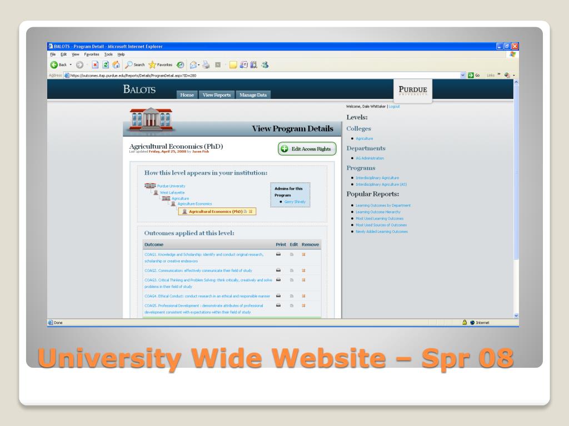
Task: Expand the Links toolbar chevron
Action: pos(499,74)
